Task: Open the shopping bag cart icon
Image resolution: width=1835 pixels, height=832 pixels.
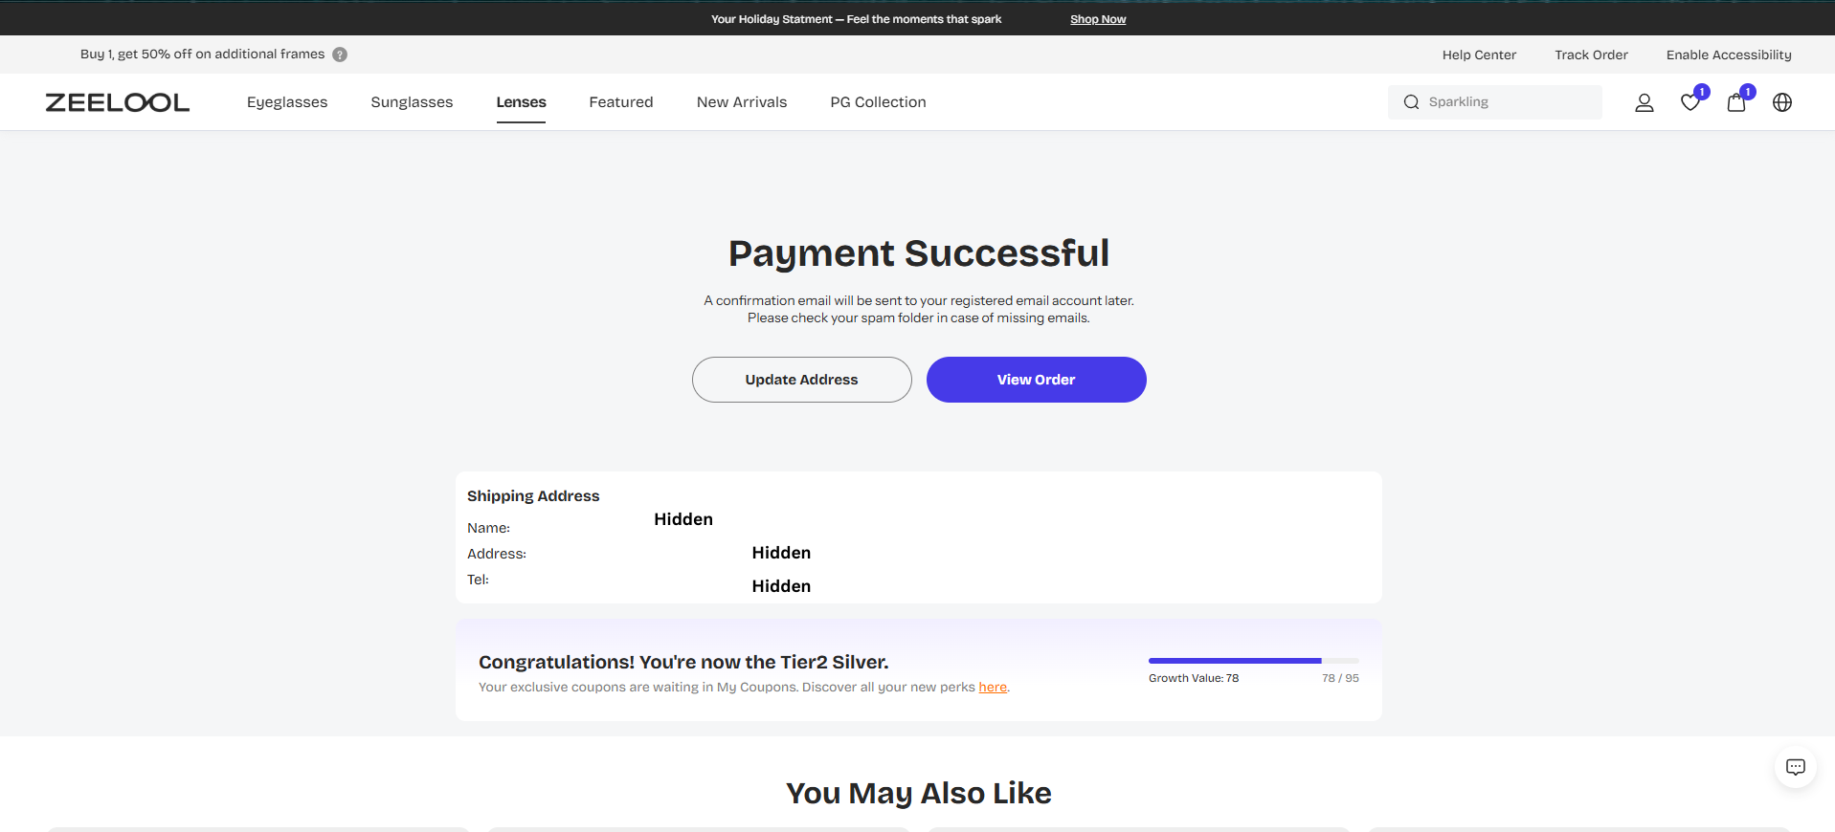Action: coord(1735,102)
